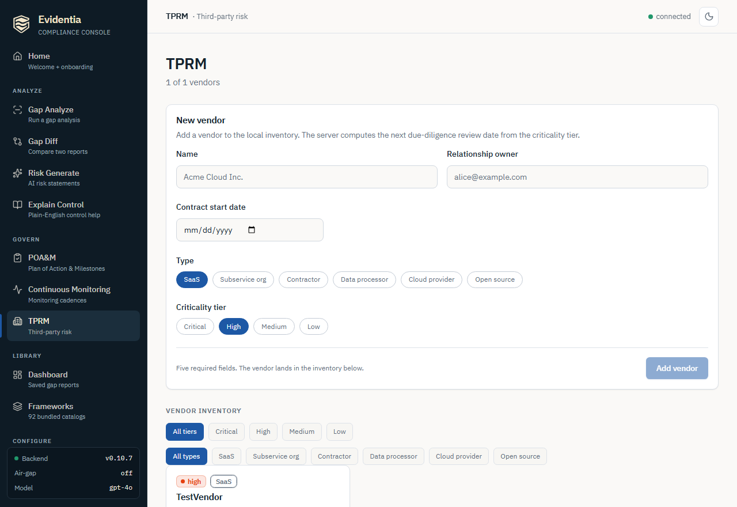Open Frameworks bundled catalogs
737x507 pixels.
tap(73, 411)
